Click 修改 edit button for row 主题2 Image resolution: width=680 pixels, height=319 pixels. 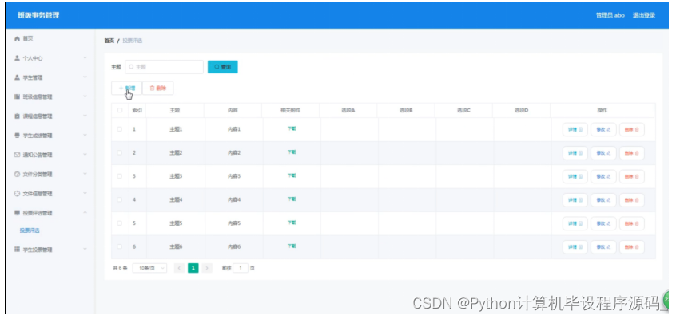click(603, 153)
